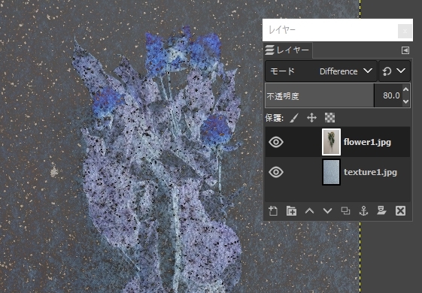Select the flower1.jpg layer name
The height and width of the screenshot is (293, 422).
point(367,142)
